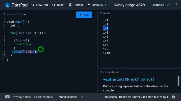Click 'void print(Object? object)' signature

point(129,79)
